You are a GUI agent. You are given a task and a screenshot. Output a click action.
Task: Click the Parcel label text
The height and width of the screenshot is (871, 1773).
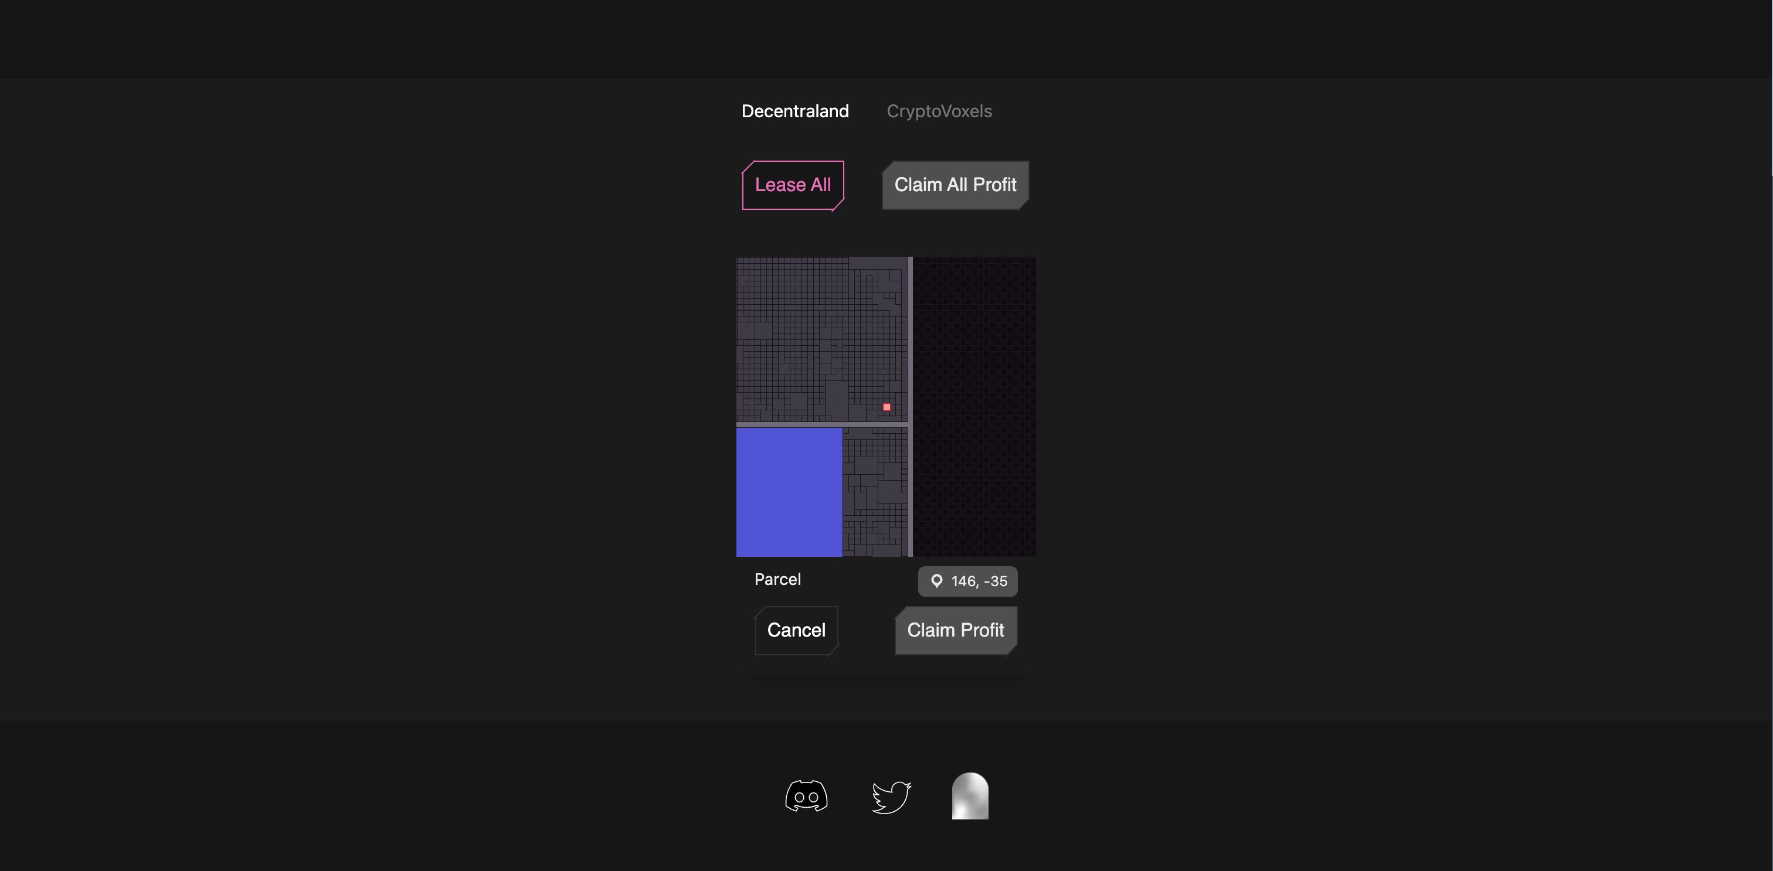tap(778, 579)
